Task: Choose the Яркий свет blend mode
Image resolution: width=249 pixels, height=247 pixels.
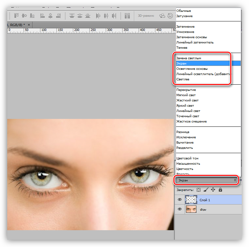Action: tap(185, 105)
